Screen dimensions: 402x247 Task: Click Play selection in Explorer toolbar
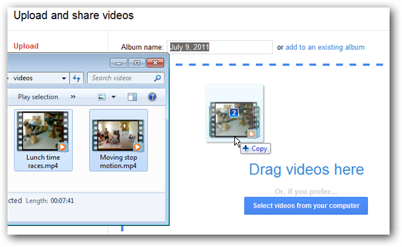(x=38, y=97)
